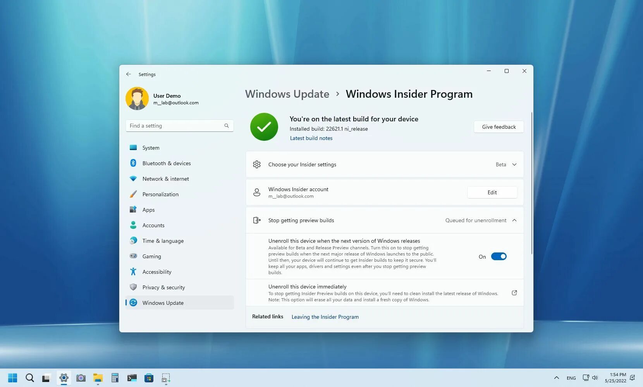Click the network icon in system tray

[x=586, y=378]
